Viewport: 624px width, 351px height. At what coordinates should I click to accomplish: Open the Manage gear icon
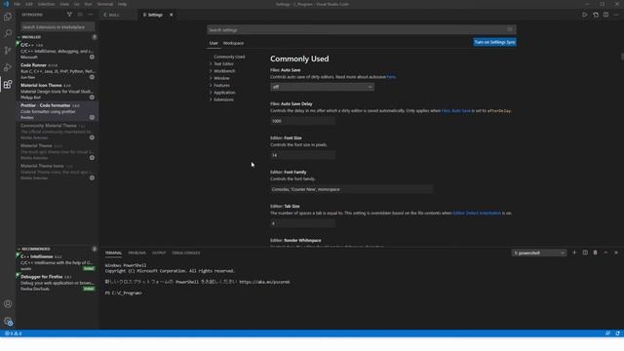pyautogui.click(x=8, y=321)
